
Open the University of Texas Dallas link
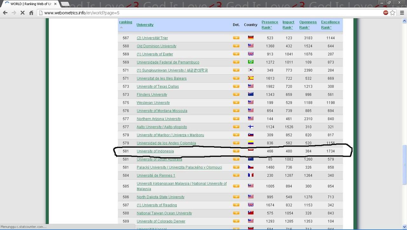pos(158,87)
